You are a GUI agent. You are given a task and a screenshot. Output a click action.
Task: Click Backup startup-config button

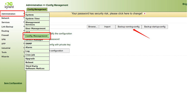pyautogui.click(x=155, y=27)
